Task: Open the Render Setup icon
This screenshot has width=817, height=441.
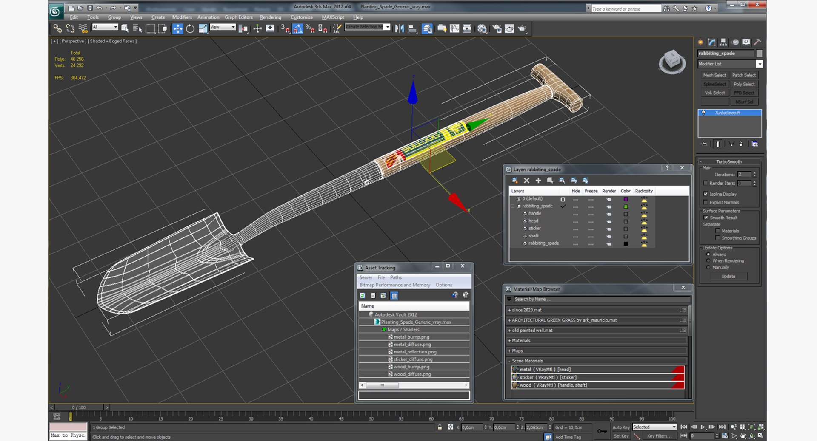Action: pos(497,28)
